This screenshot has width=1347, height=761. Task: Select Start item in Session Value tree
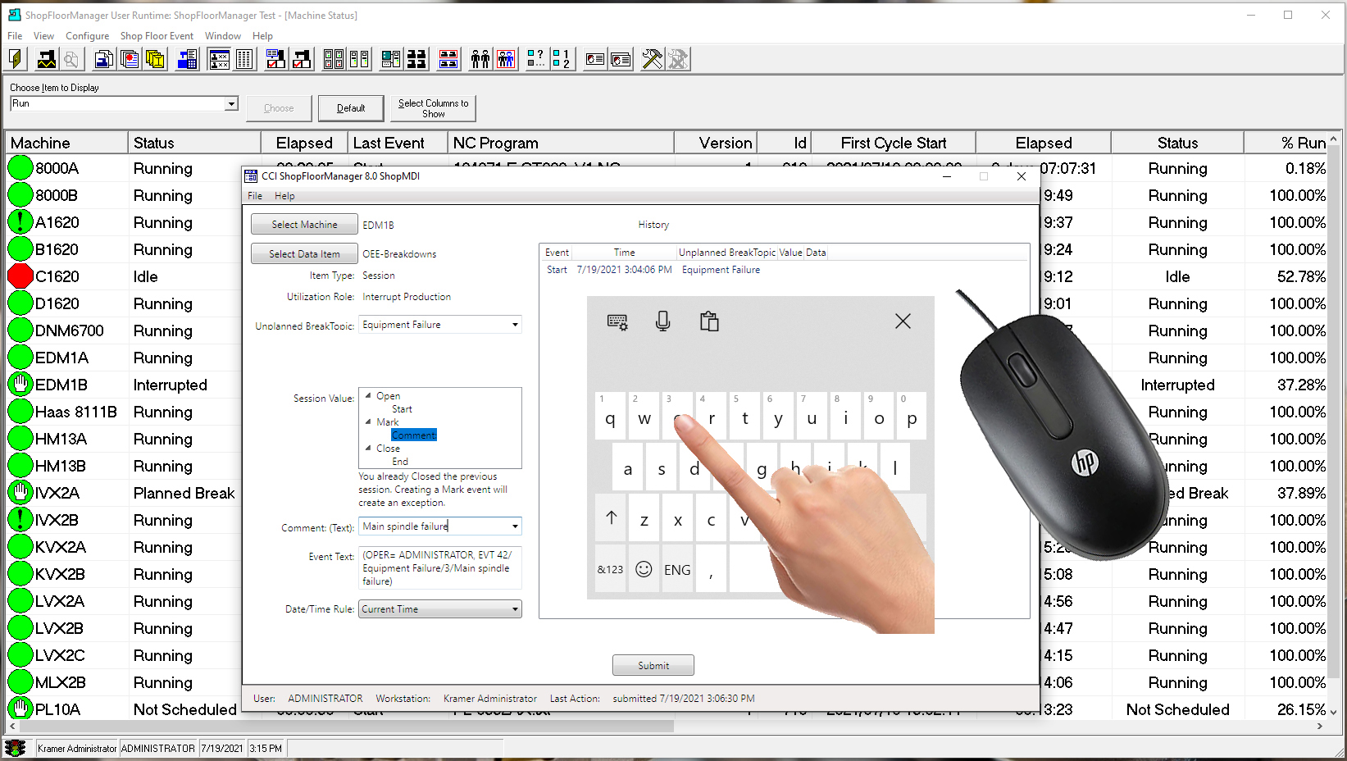pos(402,409)
